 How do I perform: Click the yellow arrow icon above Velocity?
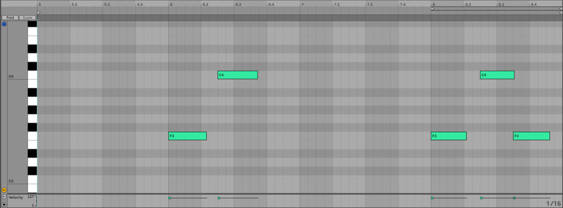4,190
